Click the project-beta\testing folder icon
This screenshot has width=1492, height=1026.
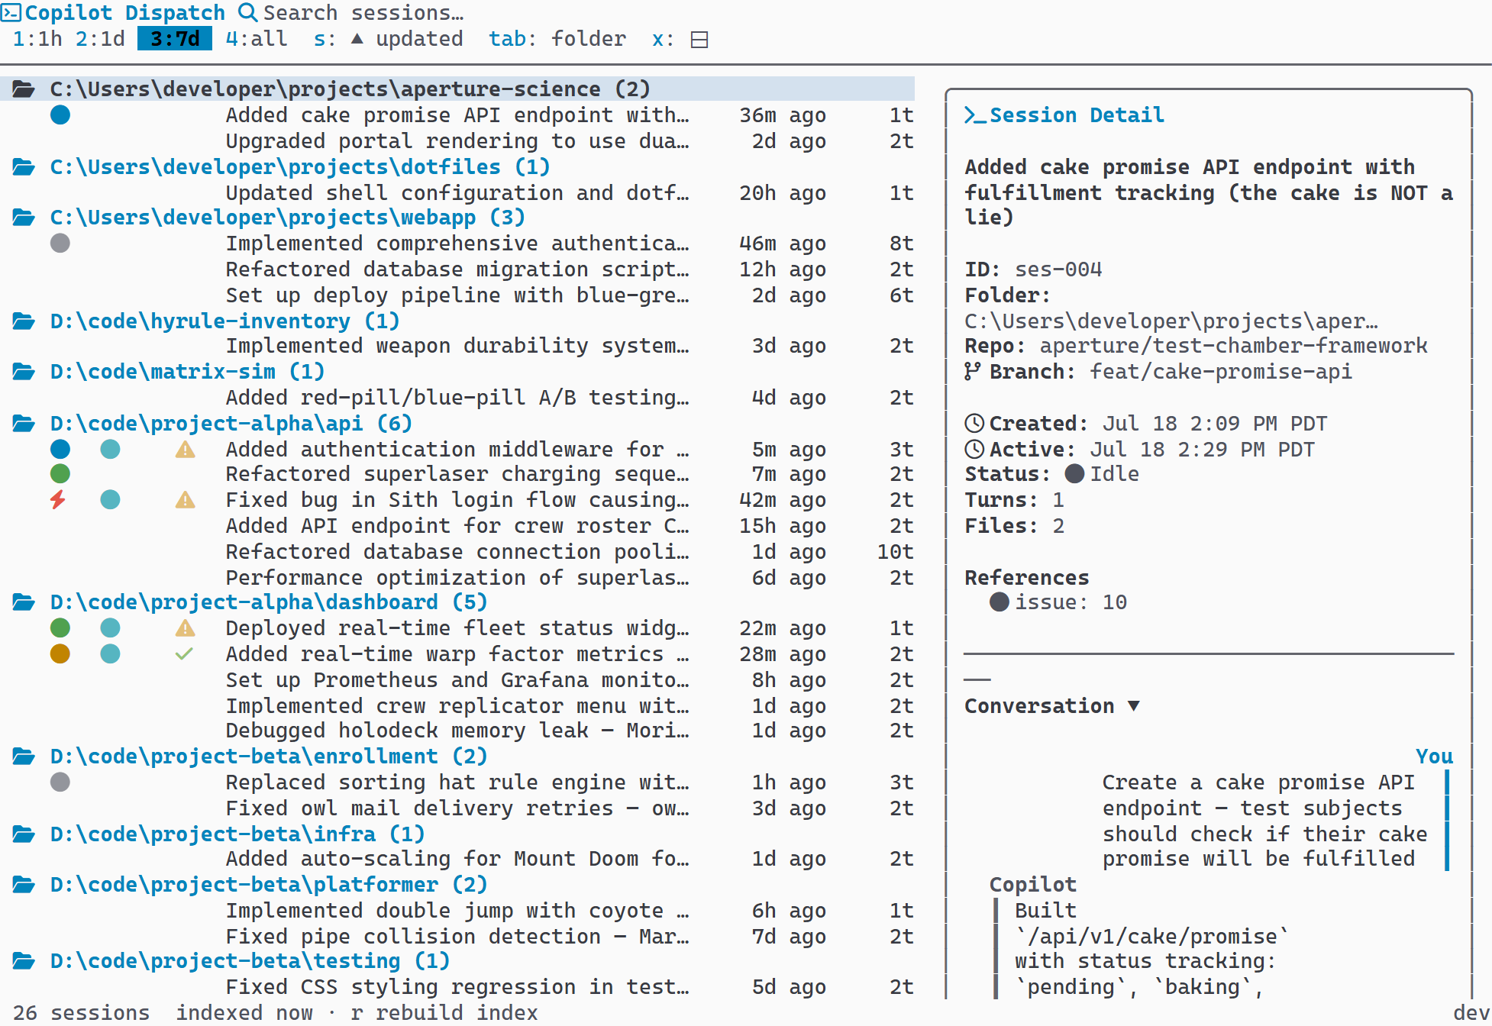tap(24, 961)
